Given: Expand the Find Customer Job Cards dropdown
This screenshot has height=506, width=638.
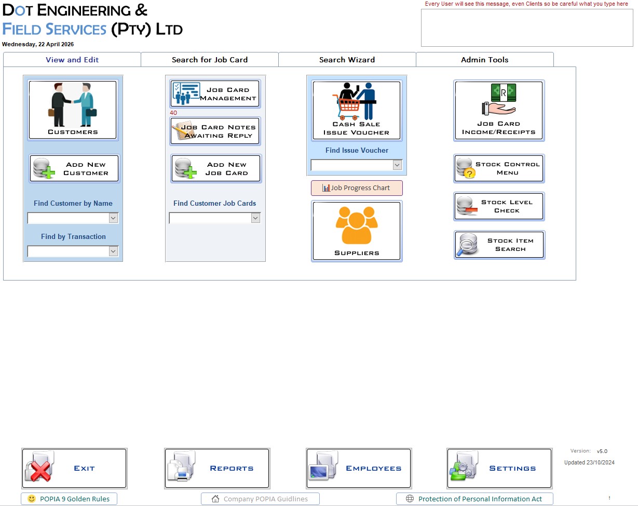Looking at the screenshot, I should [x=255, y=218].
